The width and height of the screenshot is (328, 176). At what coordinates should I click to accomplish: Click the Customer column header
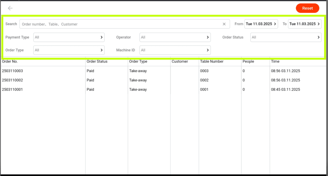pyautogui.click(x=180, y=61)
